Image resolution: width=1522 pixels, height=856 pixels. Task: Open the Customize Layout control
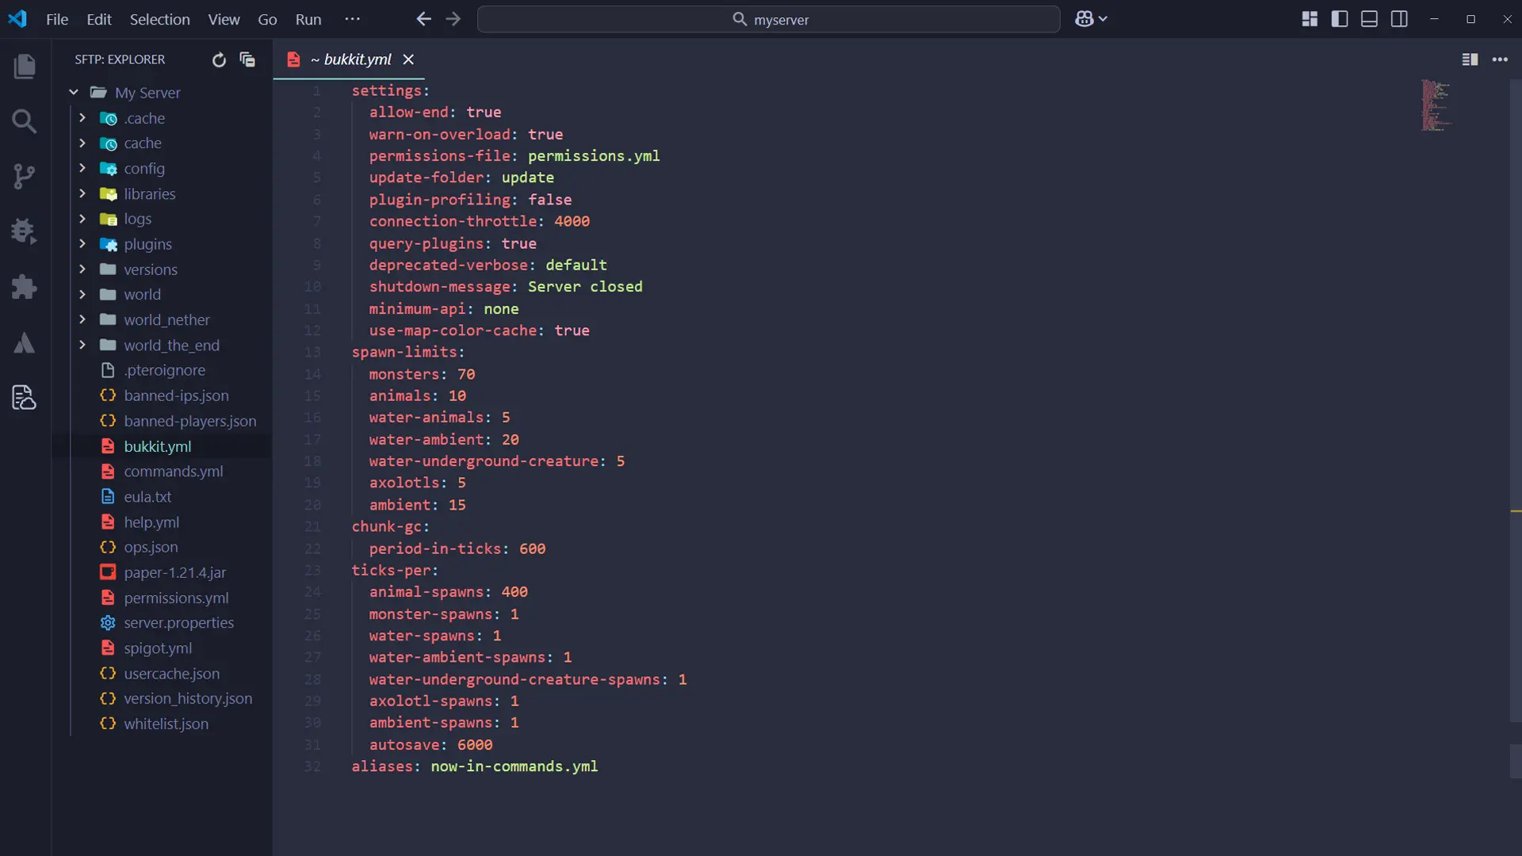point(1310,19)
